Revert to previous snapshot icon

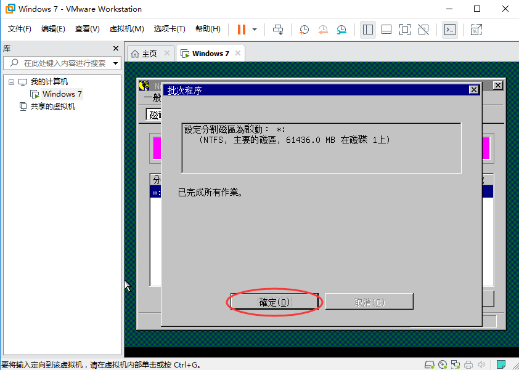(x=323, y=30)
